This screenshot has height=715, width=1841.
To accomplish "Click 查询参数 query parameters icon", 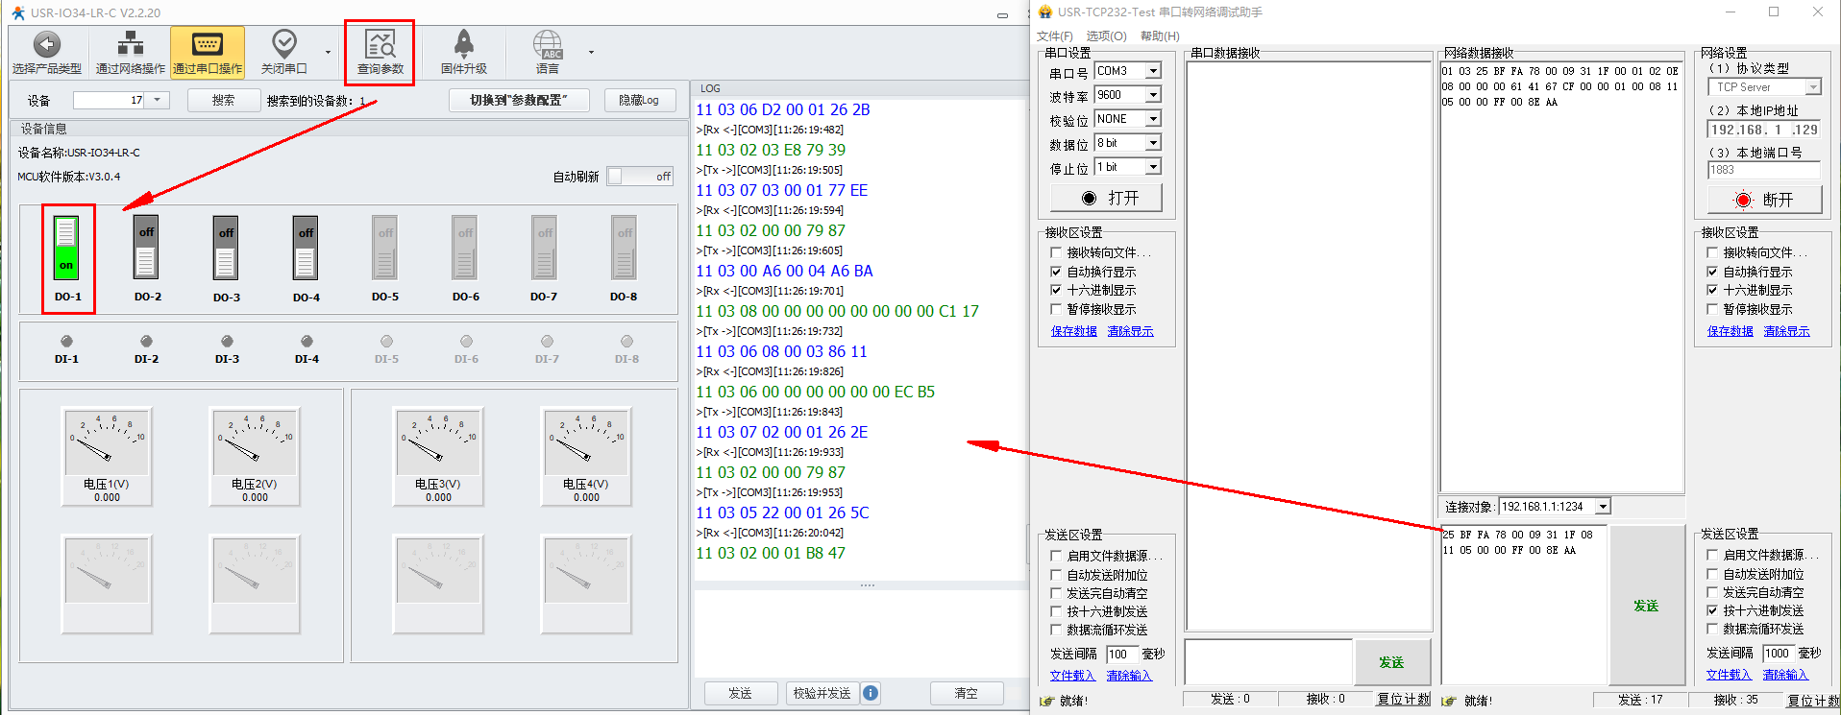I will click(x=380, y=45).
